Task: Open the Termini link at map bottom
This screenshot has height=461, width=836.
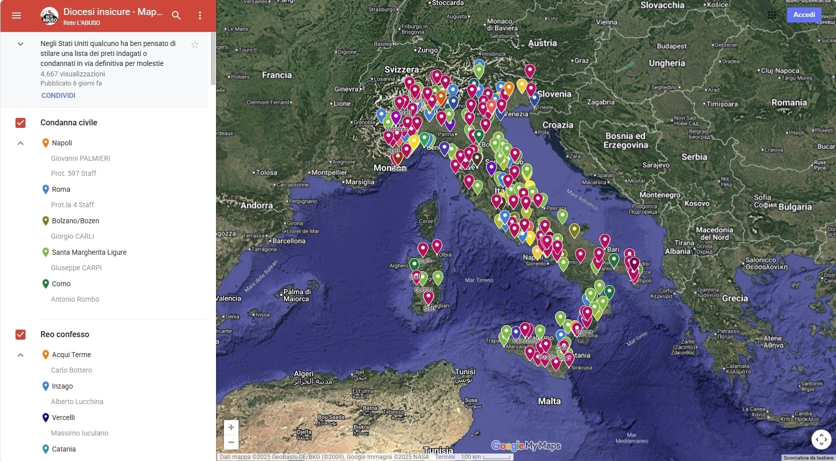Action: click(444, 457)
